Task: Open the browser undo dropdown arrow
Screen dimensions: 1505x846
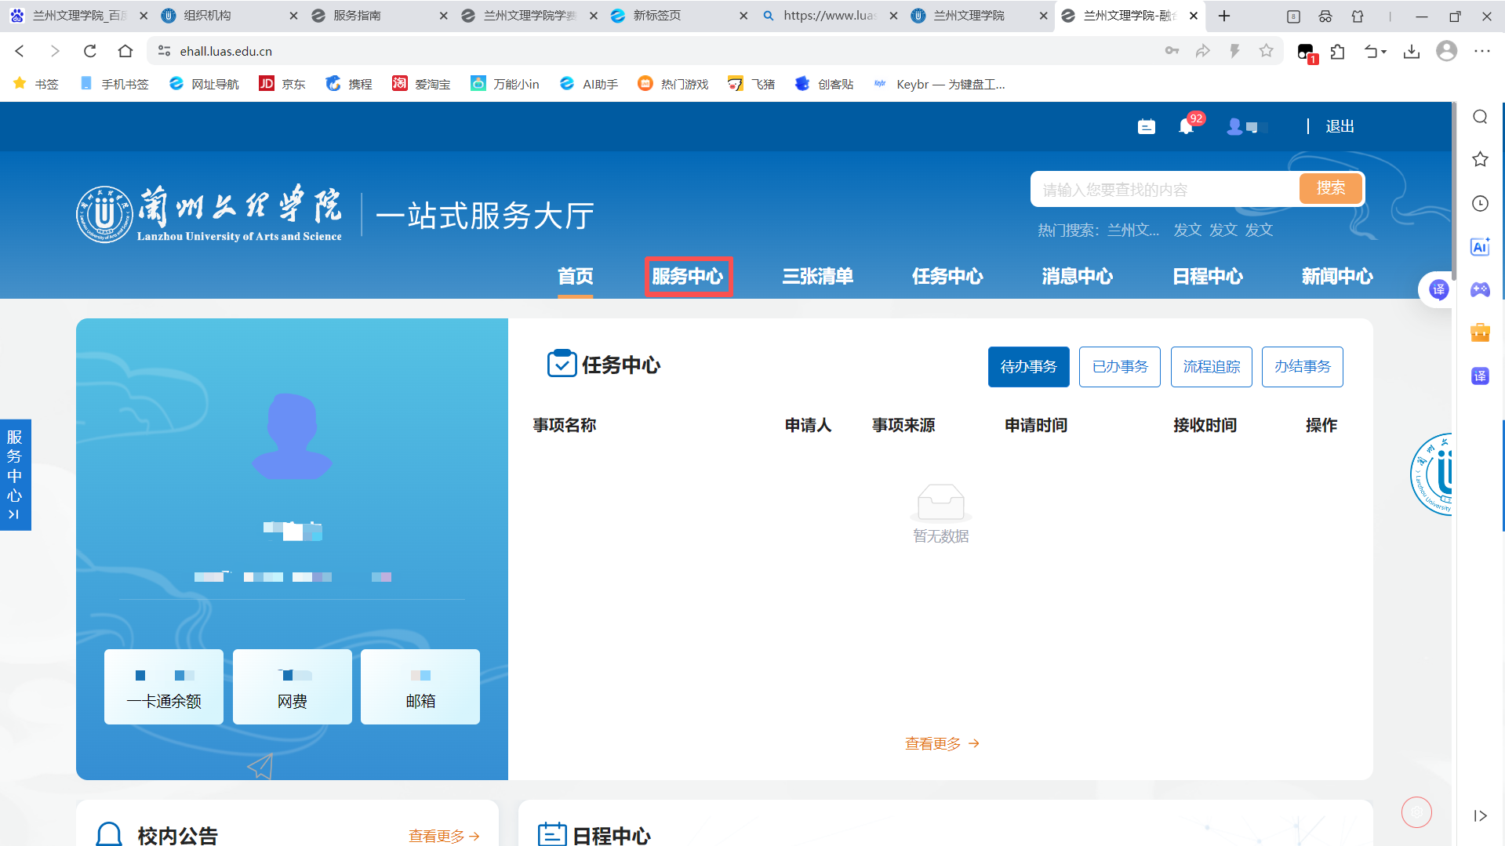Action: click(1384, 52)
